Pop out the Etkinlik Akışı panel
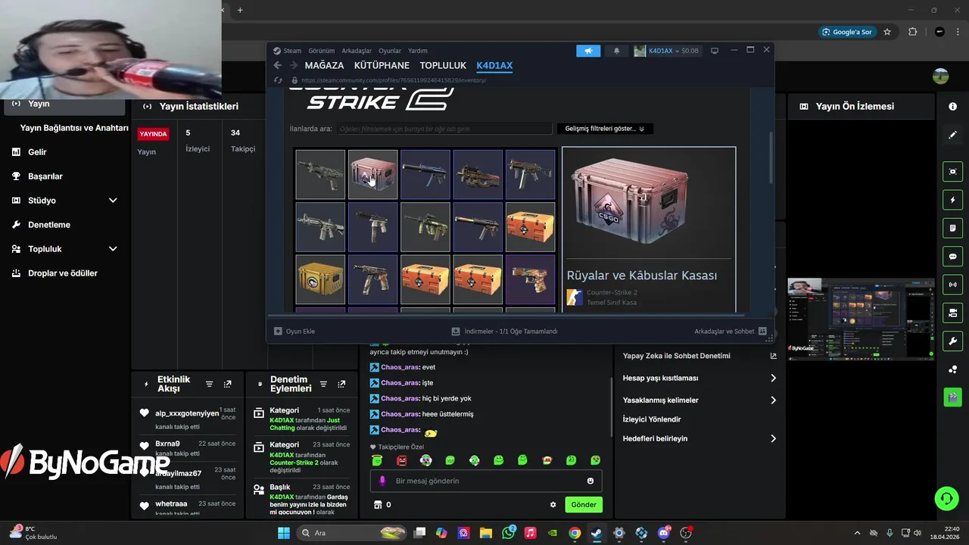The height and width of the screenshot is (545, 969). 227,385
